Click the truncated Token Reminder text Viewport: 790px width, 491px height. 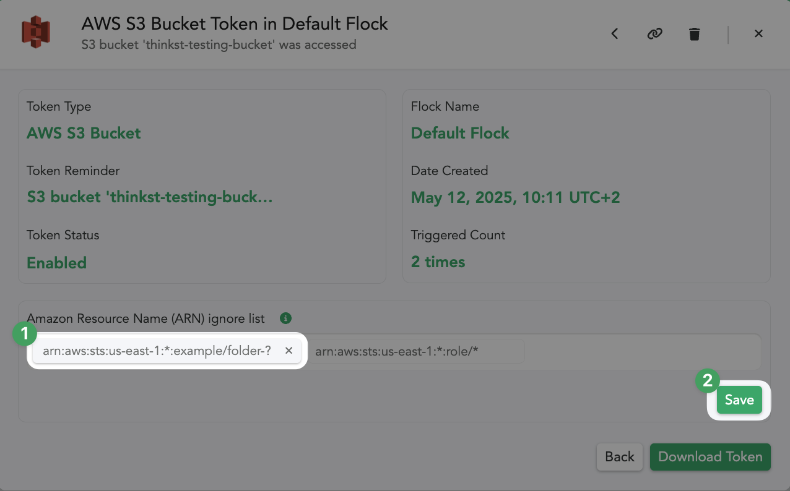pos(150,197)
